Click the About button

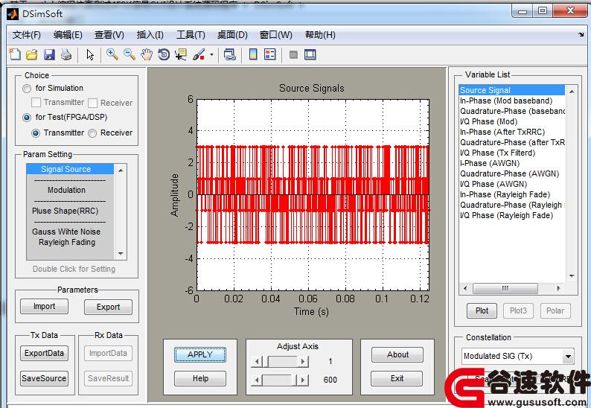point(397,355)
